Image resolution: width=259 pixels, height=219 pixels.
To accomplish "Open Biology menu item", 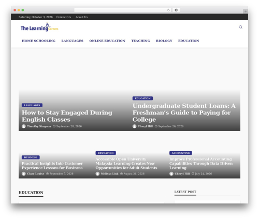I will click(164, 41).
